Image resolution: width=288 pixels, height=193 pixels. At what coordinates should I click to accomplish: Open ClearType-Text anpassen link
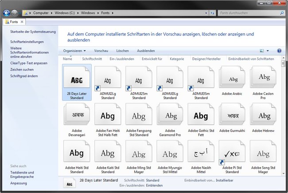29,63
